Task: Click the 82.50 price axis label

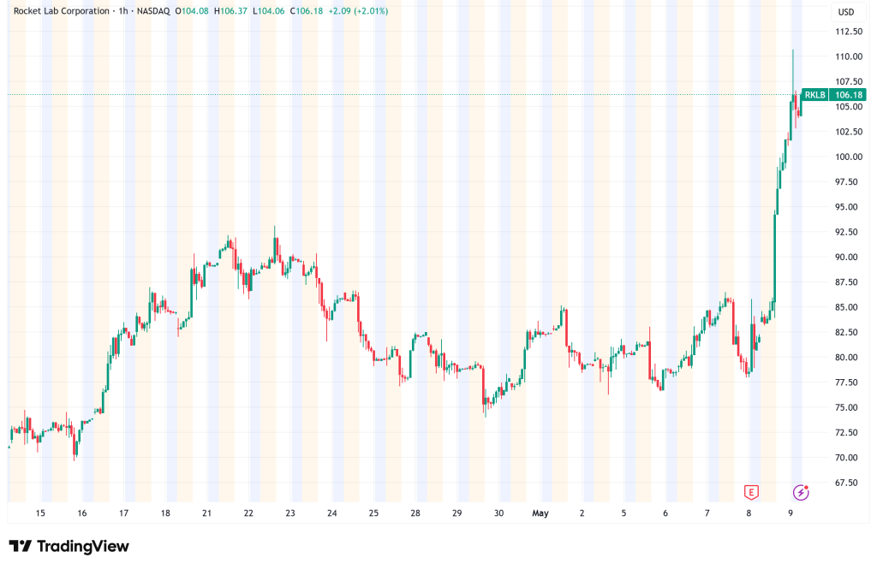Action: [x=847, y=332]
